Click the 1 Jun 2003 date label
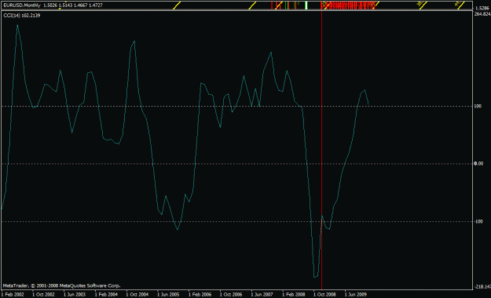Image resolution: width=491 pixels, height=298 pixels. [x=75, y=295]
